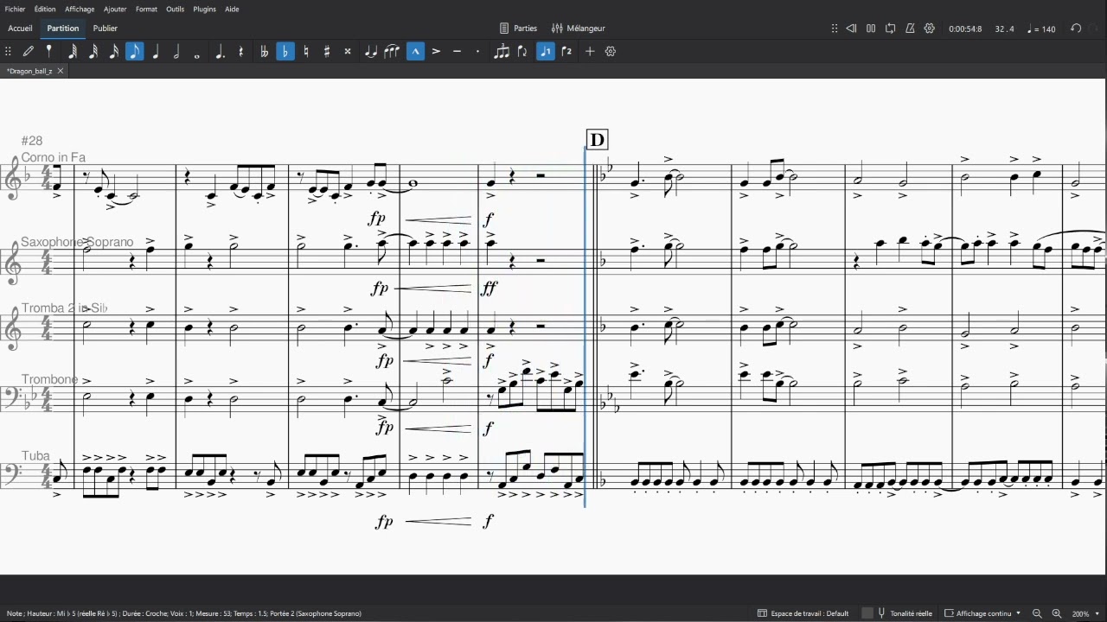Open note input toolbar settings gear
Viewport: 1107px width, 622px height.
(x=611, y=52)
